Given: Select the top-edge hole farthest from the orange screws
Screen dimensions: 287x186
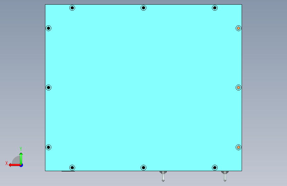Looking at the screenshot, I should pos(72,8).
